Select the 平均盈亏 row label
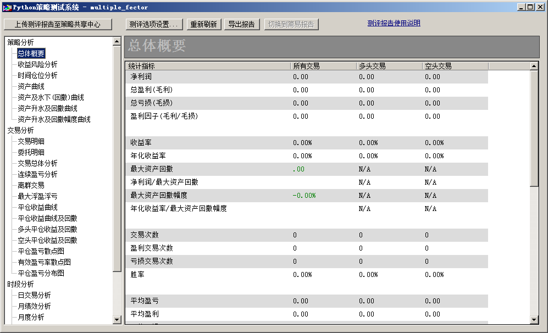Image resolution: width=548 pixels, height=333 pixels. tap(145, 301)
